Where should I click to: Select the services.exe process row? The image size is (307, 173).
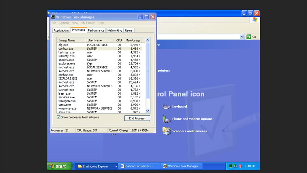99,97
